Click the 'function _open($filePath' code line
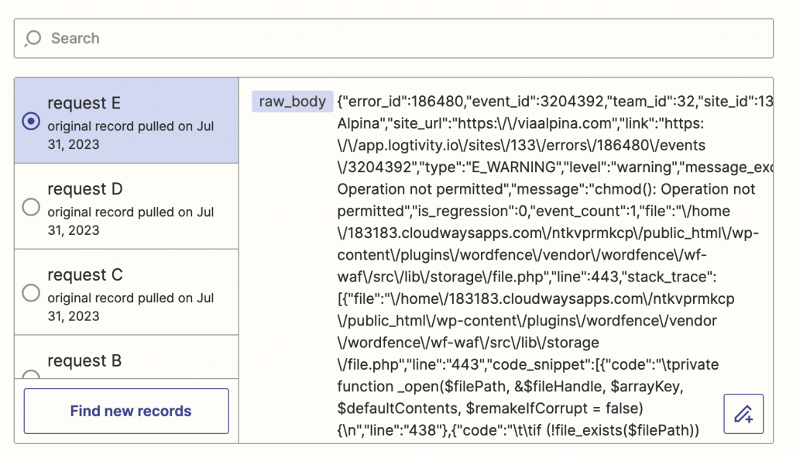This screenshot has width=793, height=455. [x=510, y=387]
